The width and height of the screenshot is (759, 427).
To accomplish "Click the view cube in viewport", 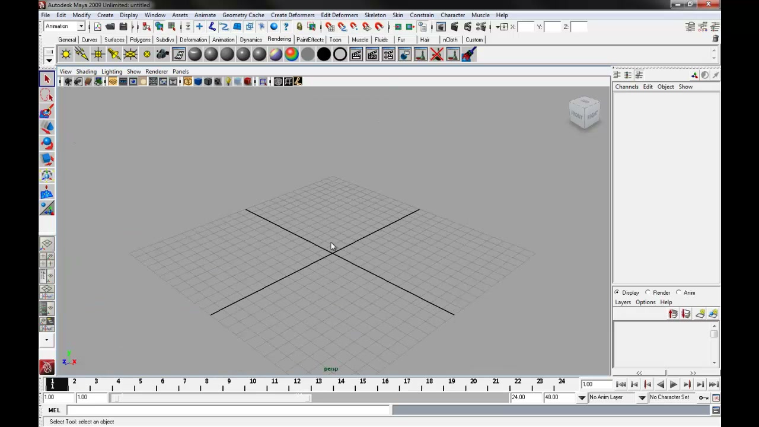I will tap(585, 112).
